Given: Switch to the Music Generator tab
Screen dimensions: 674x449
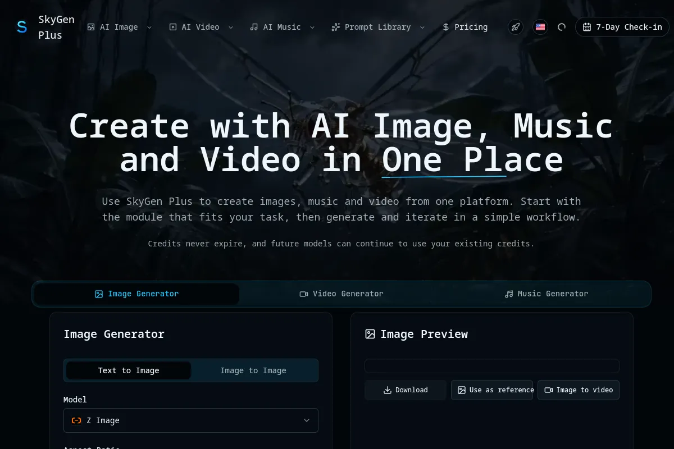Looking at the screenshot, I should point(547,294).
